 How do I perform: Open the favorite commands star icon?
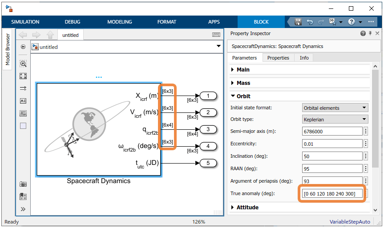333,22
